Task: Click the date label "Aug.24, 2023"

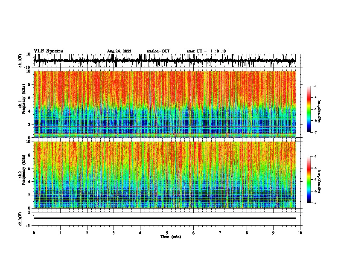Action: [119, 51]
